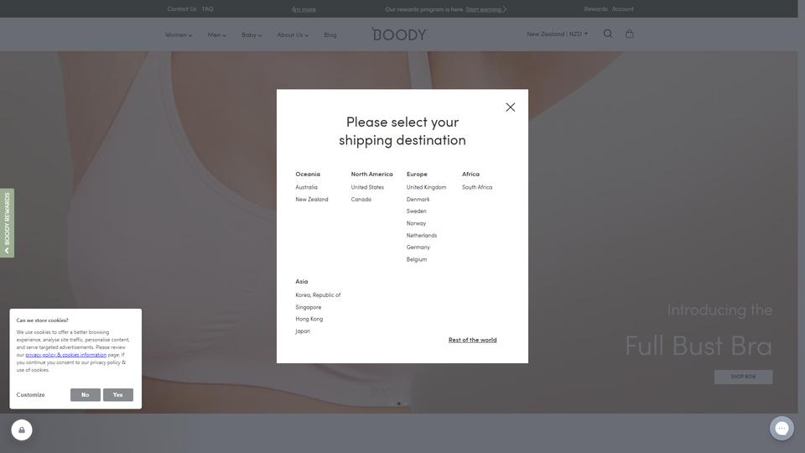Open the search magnifier icon
This screenshot has width=805, height=453.
(x=608, y=34)
